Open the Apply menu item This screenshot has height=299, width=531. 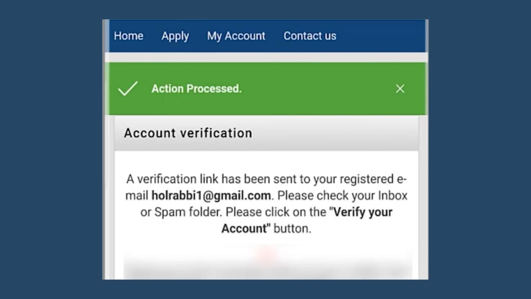(175, 36)
